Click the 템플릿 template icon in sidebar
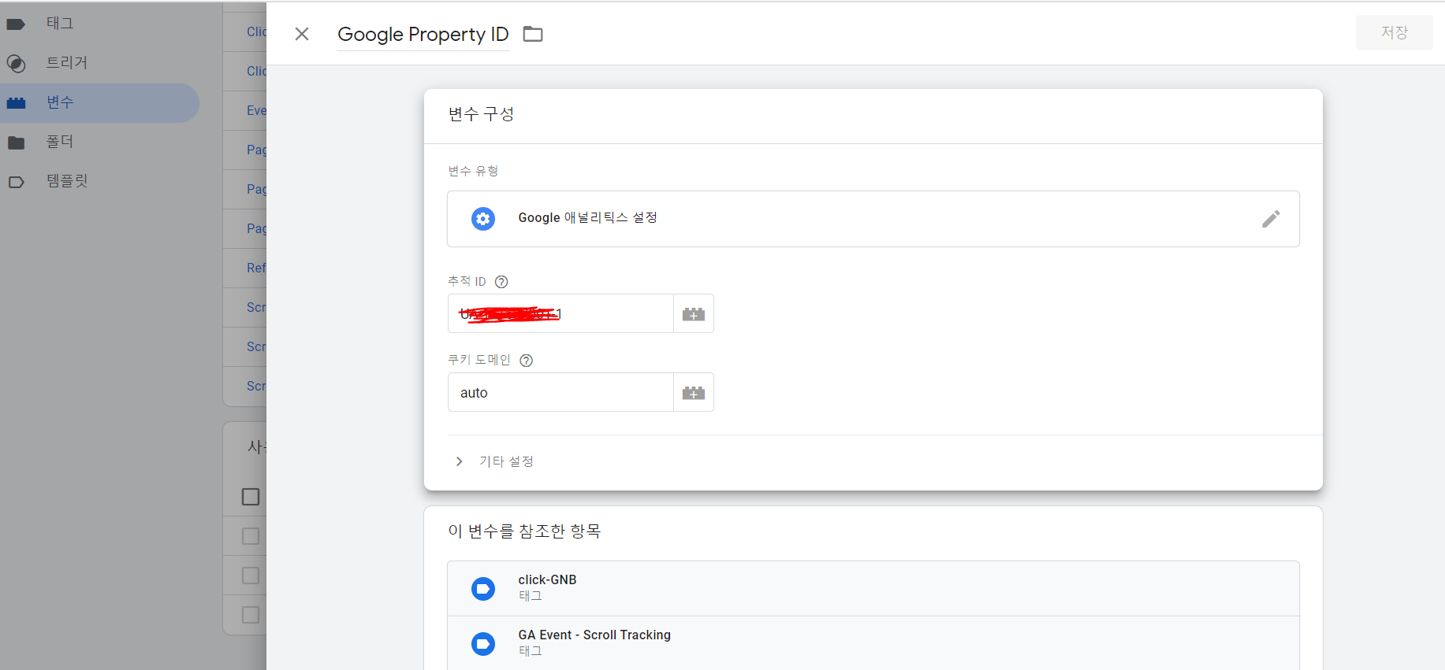This screenshot has width=1445, height=670. click(16, 182)
